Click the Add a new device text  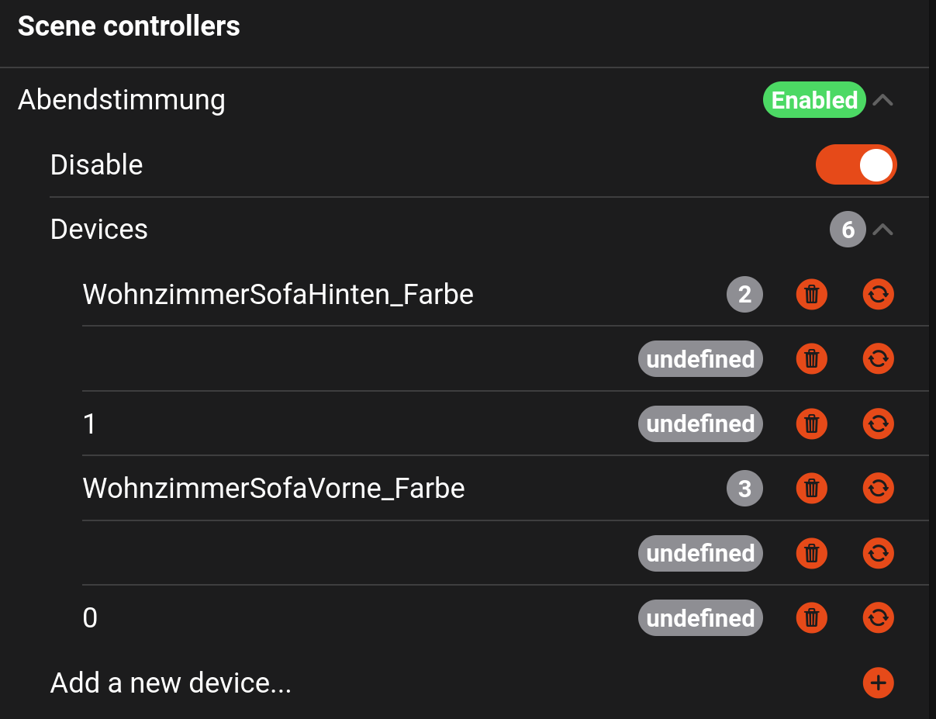coord(171,683)
